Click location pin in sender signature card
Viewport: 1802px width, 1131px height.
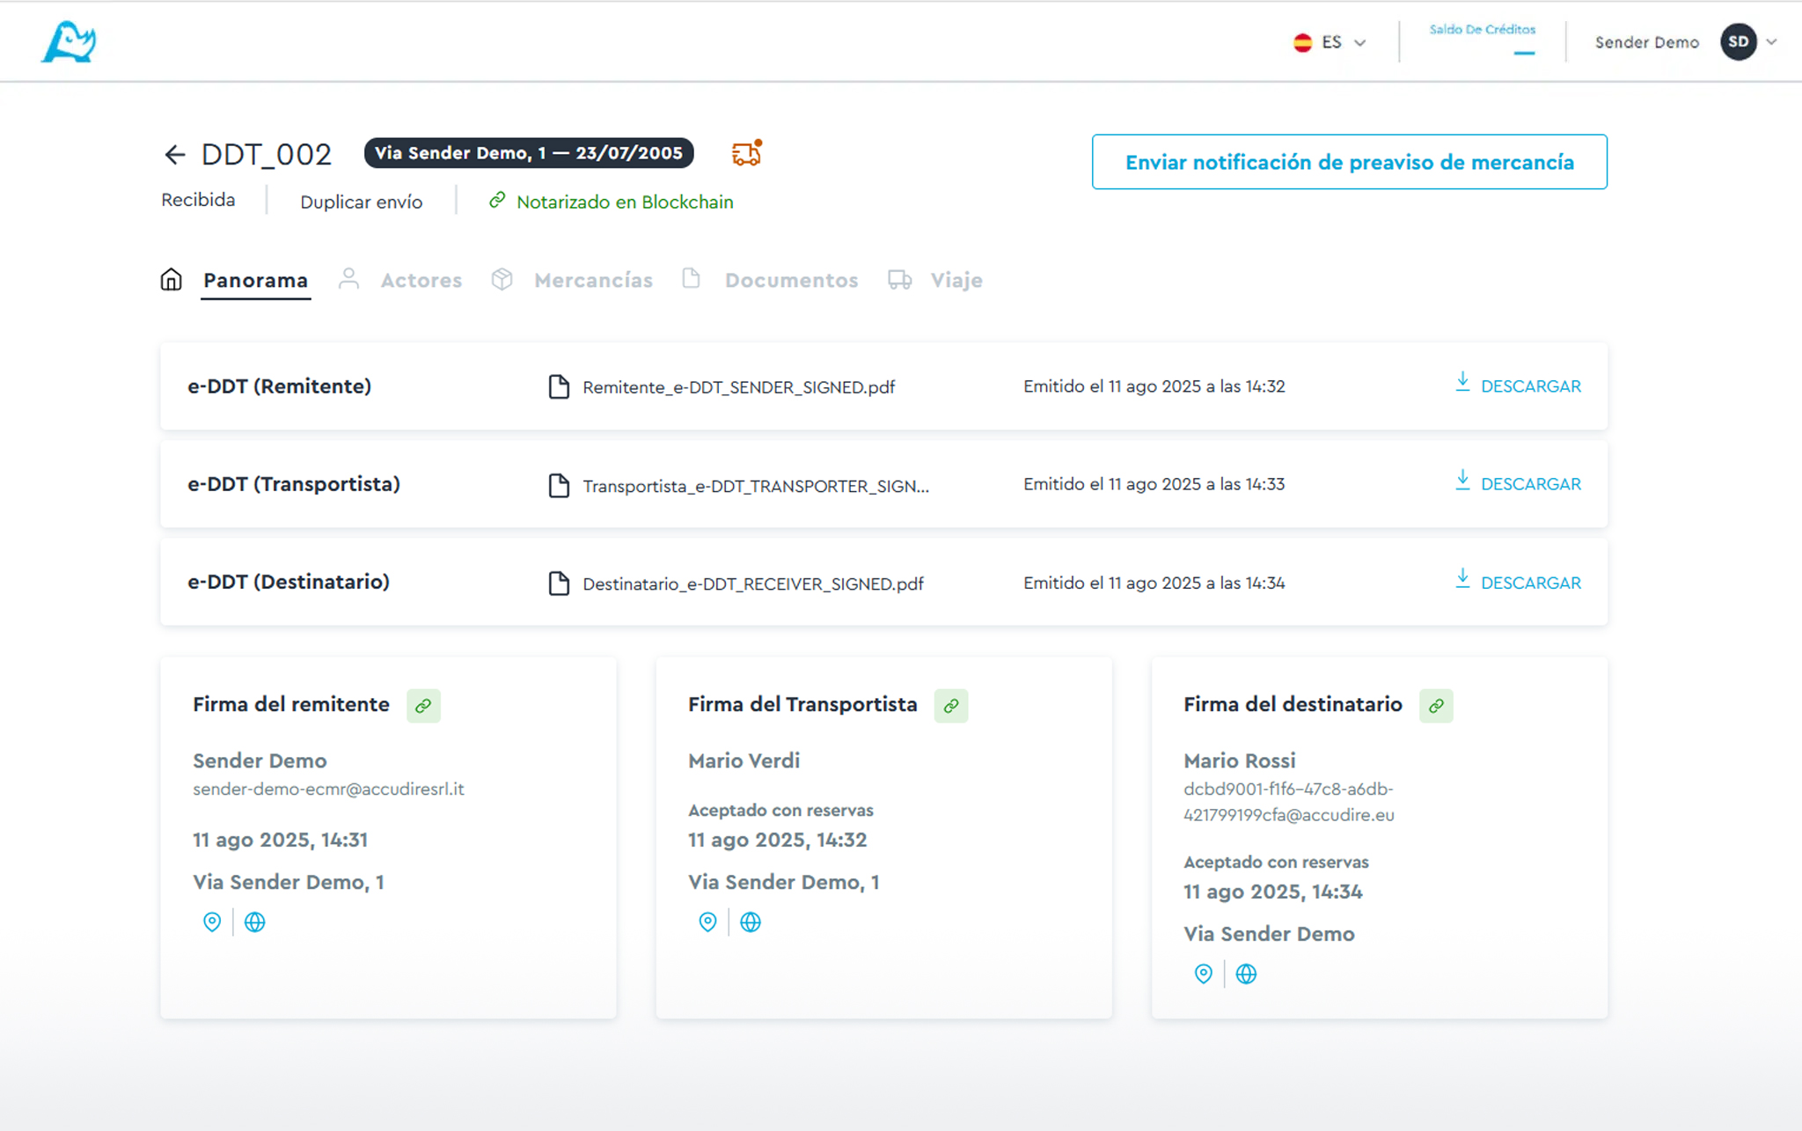(x=212, y=922)
